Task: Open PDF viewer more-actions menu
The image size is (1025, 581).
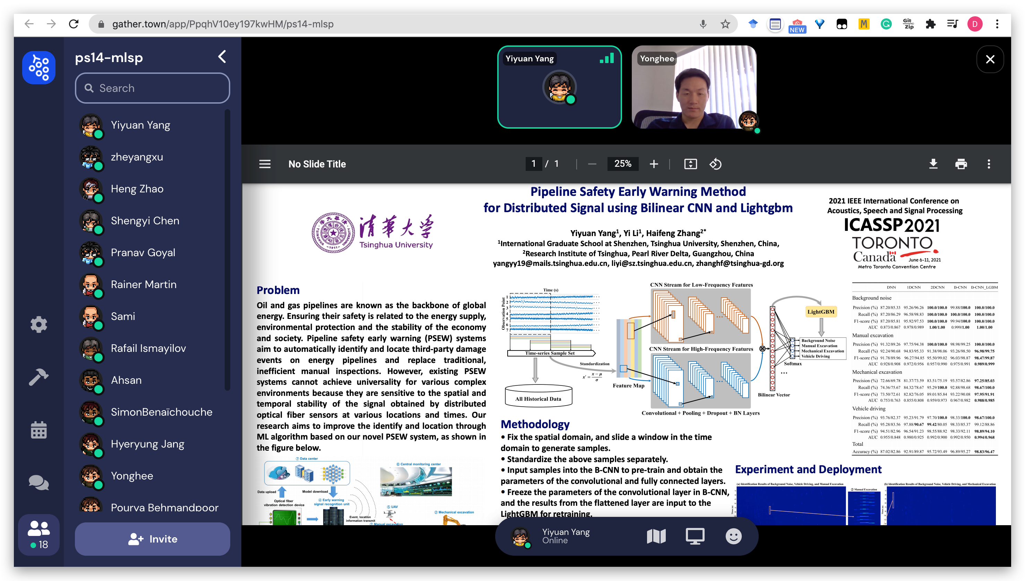Action: pos(989,164)
